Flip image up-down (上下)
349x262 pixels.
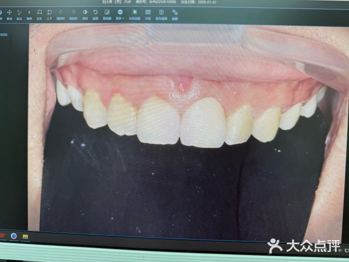click(x=49, y=14)
